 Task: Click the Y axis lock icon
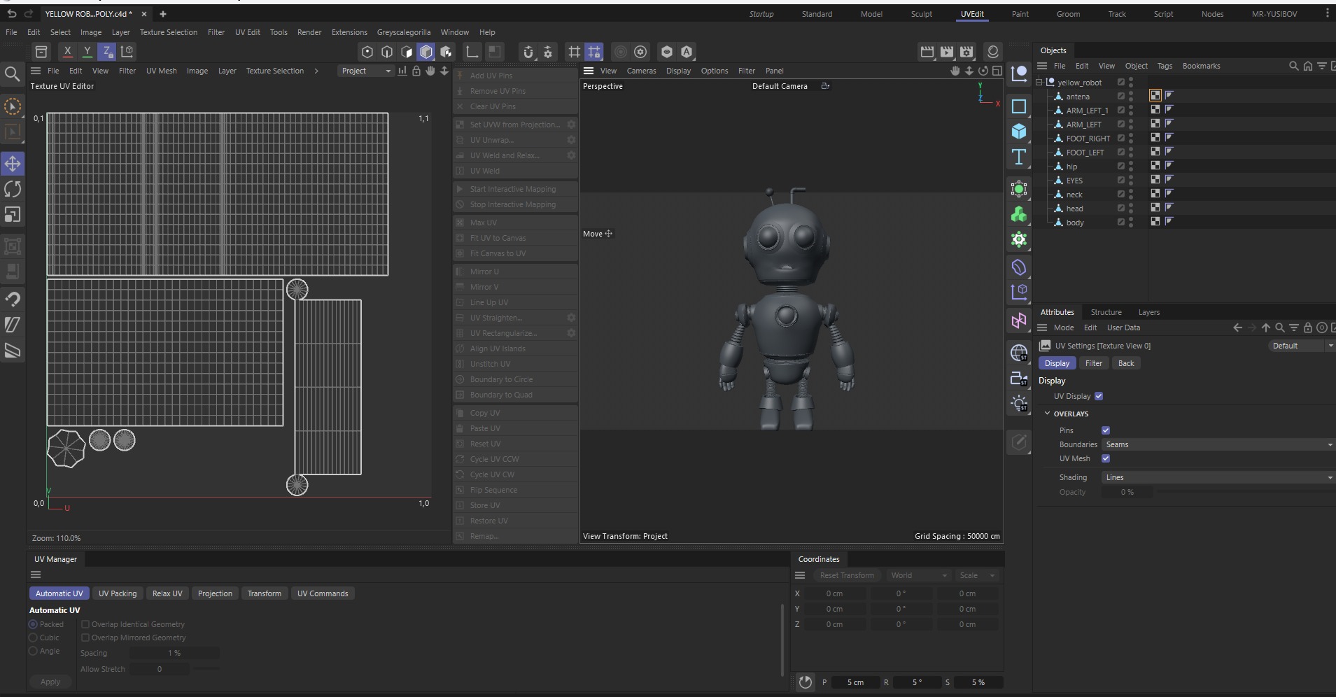[87, 51]
